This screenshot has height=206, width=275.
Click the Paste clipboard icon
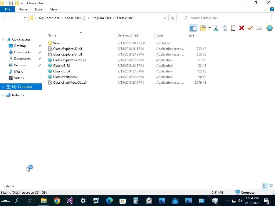point(233,28)
